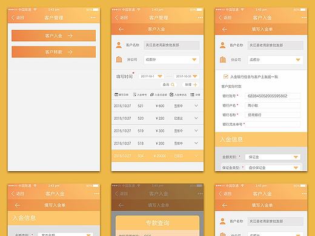This screenshot has height=236, width=315.
Task: Click the 查询 search button
Action: [x=168, y=85]
